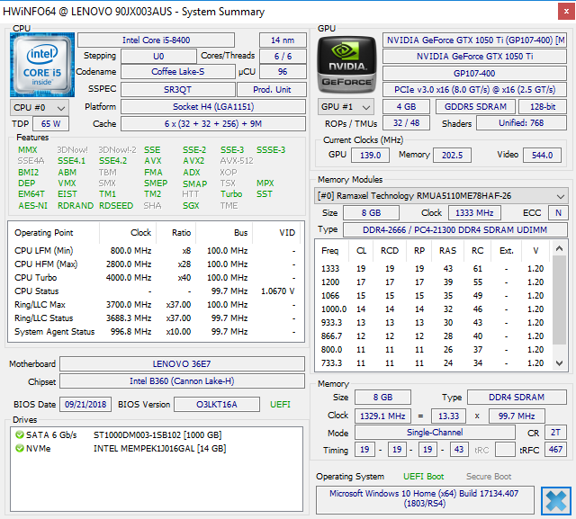Select the System Agent Status row
The image size is (576, 519).
point(156,332)
